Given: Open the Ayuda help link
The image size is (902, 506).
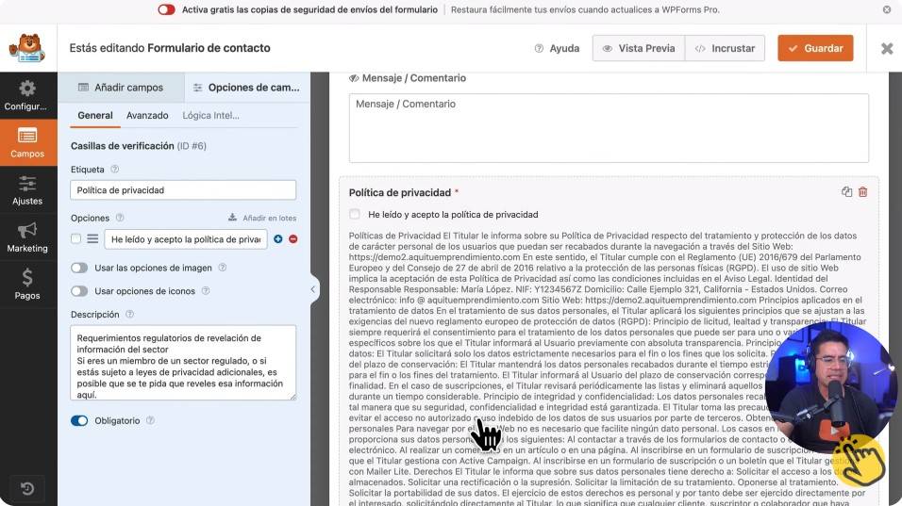Looking at the screenshot, I should pyautogui.click(x=557, y=48).
